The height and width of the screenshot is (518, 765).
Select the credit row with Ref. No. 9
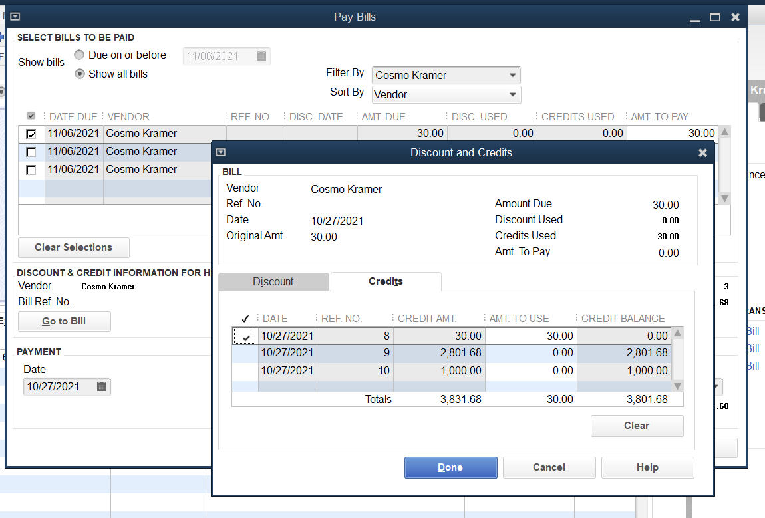pos(452,353)
